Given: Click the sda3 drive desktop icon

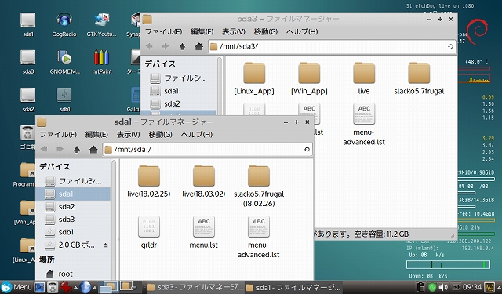Looking at the screenshot, I should pos(28,63).
